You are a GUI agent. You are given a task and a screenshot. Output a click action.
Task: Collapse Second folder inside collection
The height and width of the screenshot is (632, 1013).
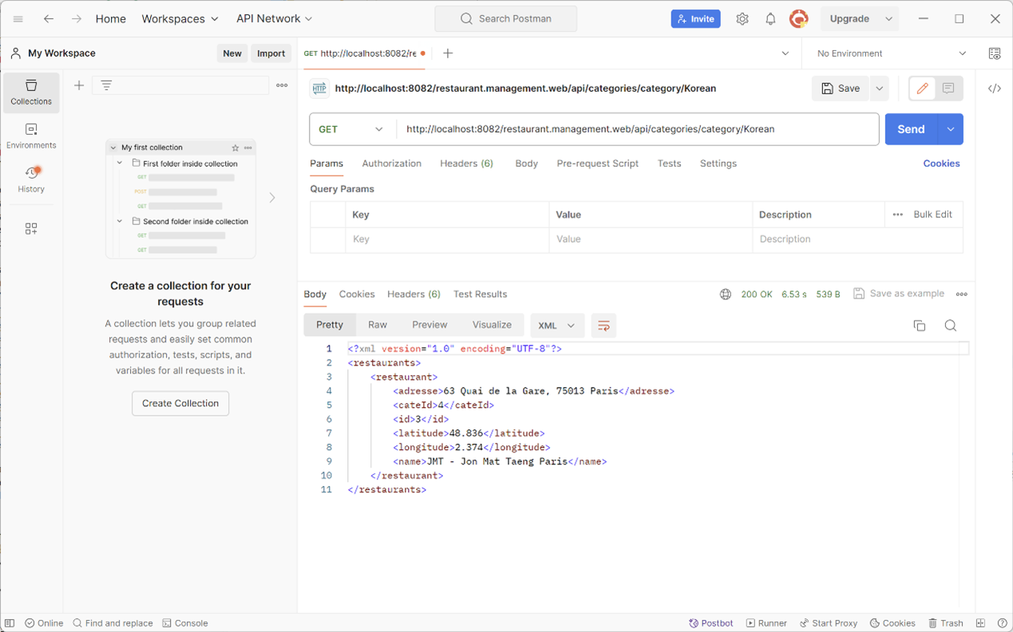pos(120,222)
